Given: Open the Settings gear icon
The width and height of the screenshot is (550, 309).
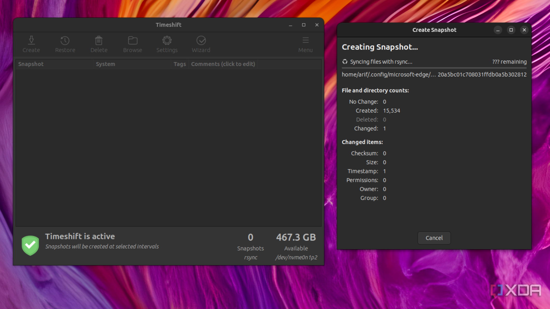Looking at the screenshot, I should pyautogui.click(x=167, y=40).
